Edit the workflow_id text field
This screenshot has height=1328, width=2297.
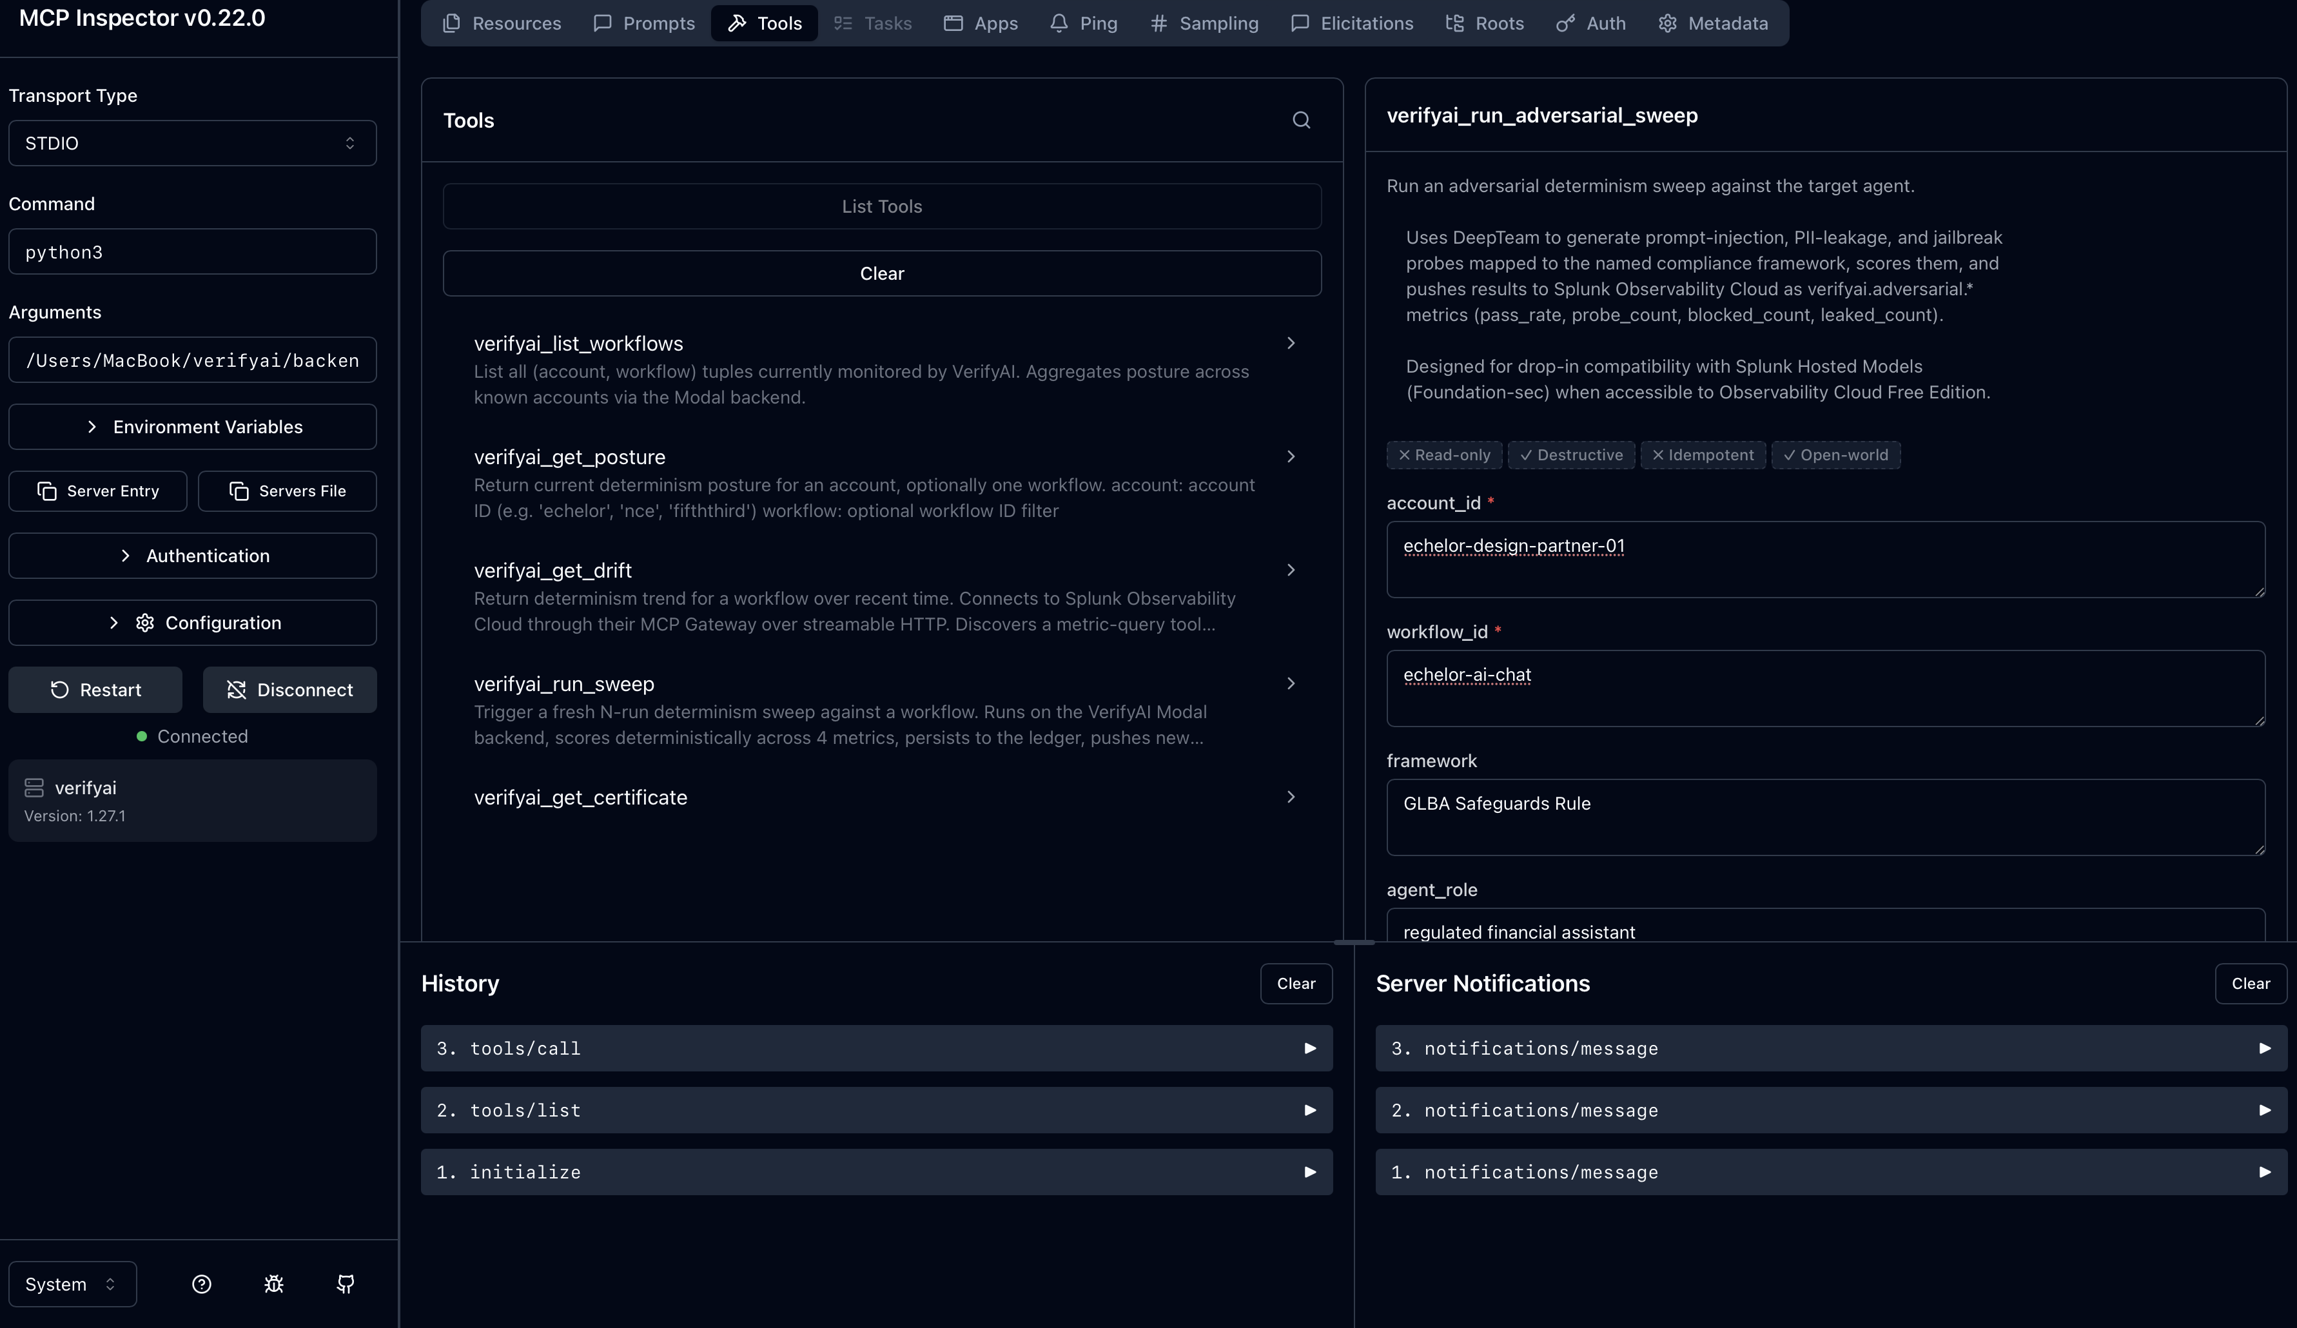point(1825,688)
